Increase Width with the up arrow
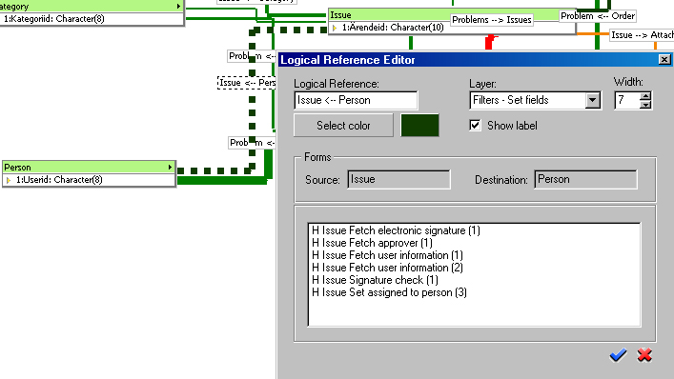This screenshot has height=379, width=674. click(645, 96)
